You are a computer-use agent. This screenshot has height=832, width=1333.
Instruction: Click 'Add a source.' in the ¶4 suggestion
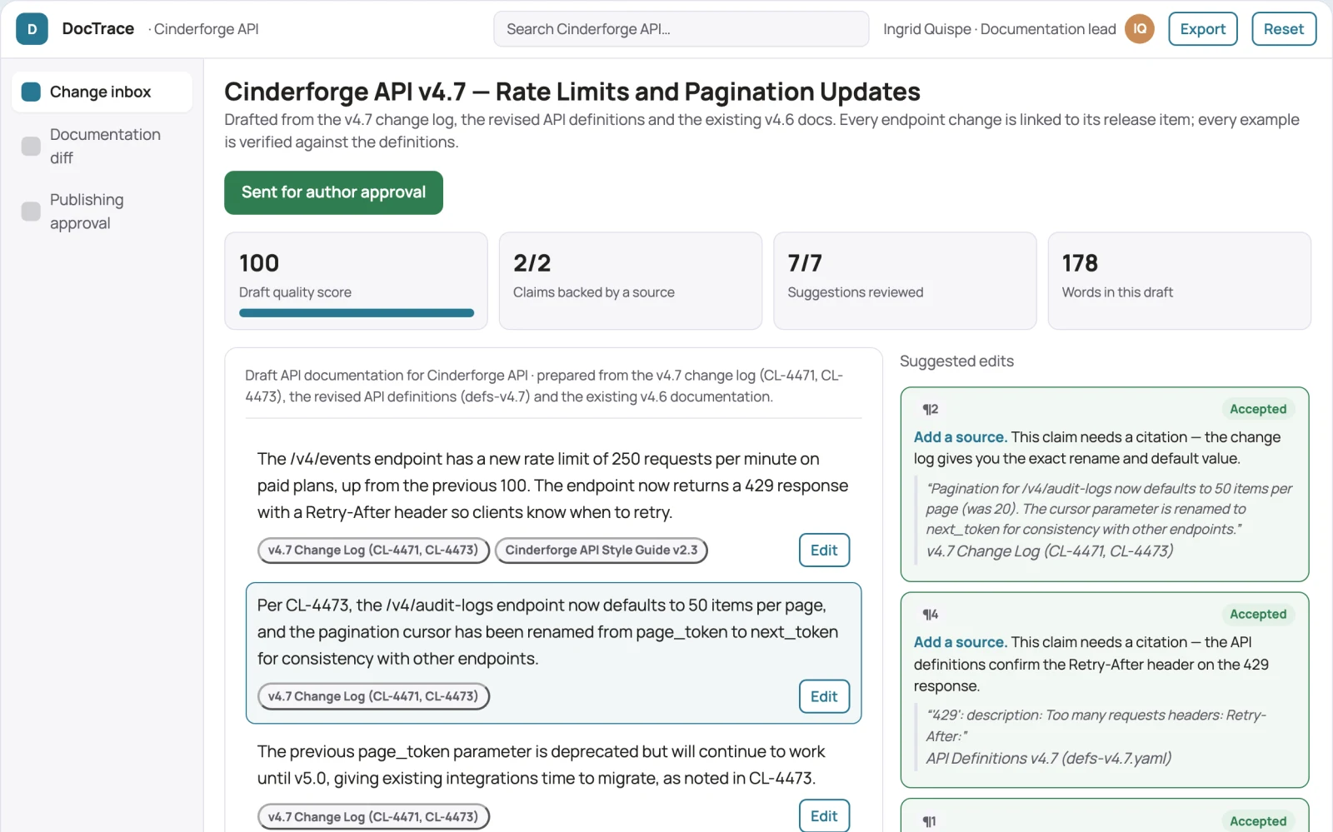coord(961,642)
